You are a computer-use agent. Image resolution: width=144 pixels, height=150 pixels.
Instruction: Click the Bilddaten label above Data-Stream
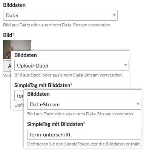pyautogui.click(x=38, y=94)
